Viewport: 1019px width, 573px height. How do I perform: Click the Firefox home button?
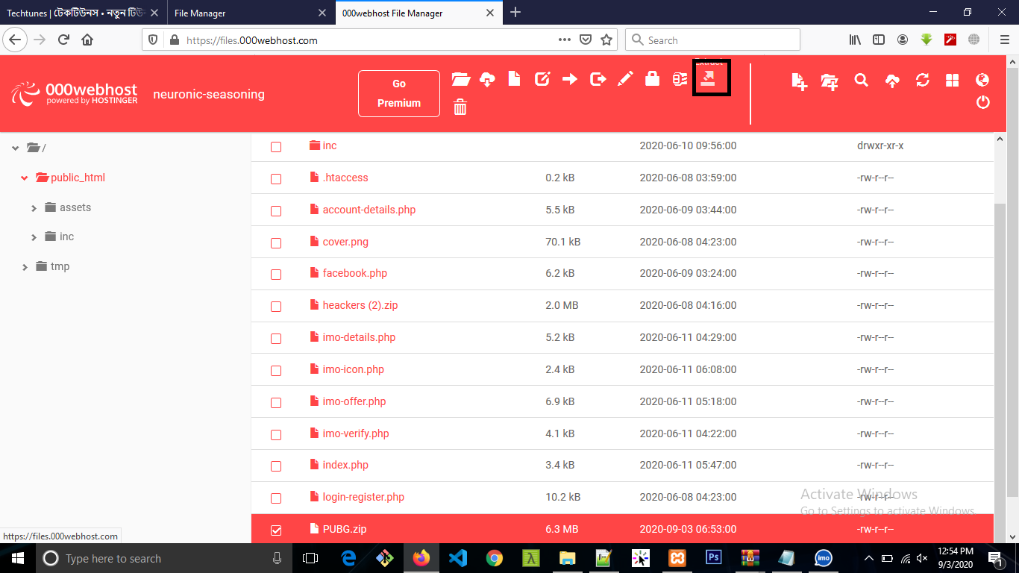click(87, 40)
